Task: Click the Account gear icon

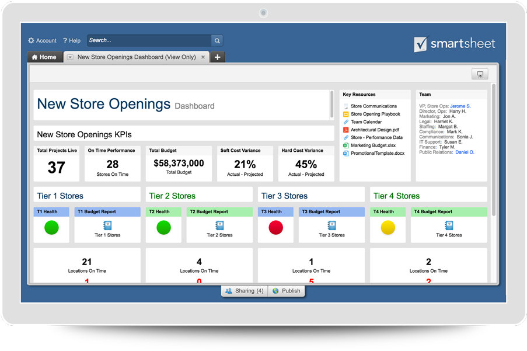Action: pos(32,41)
